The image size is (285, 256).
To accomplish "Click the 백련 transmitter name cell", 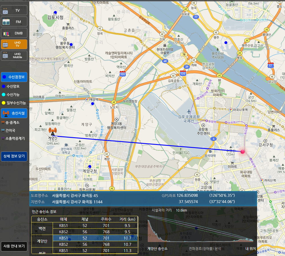I will click(x=42, y=229).
